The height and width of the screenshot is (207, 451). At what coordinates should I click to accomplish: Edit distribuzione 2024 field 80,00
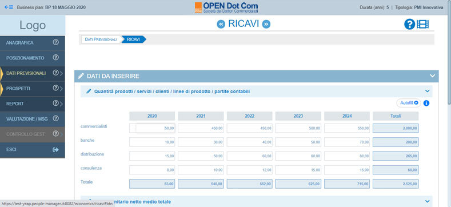tap(347, 156)
